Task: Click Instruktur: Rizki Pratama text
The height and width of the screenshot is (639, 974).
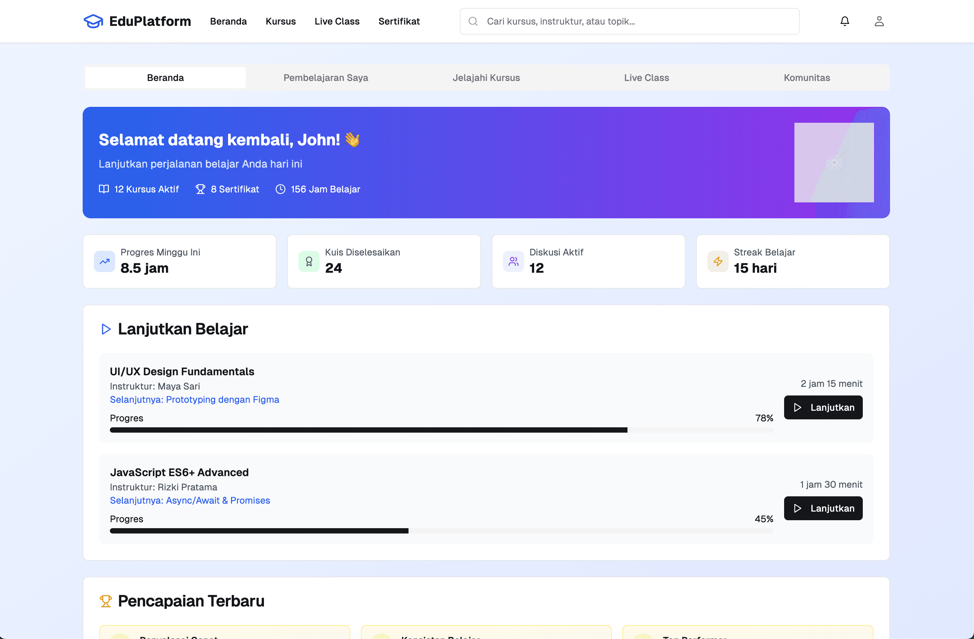Action: (x=164, y=487)
